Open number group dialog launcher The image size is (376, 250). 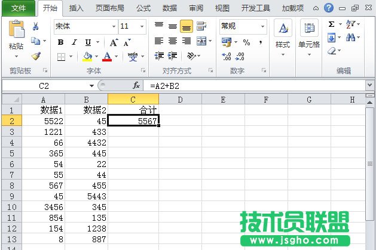[x=264, y=70]
